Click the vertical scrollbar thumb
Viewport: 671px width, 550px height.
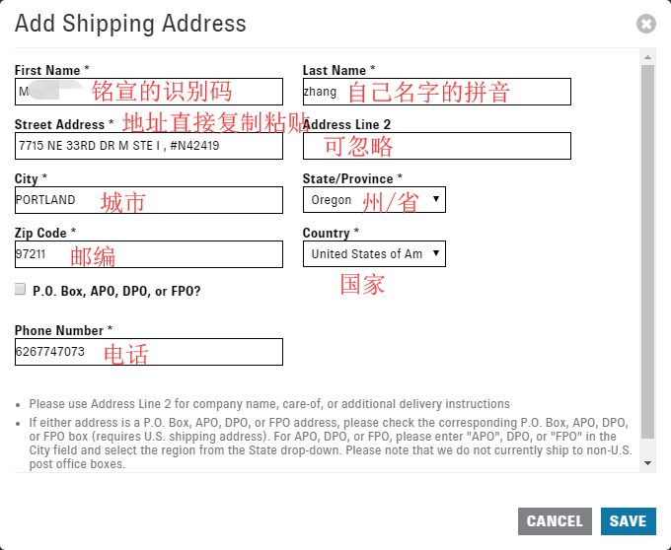click(647, 251)
